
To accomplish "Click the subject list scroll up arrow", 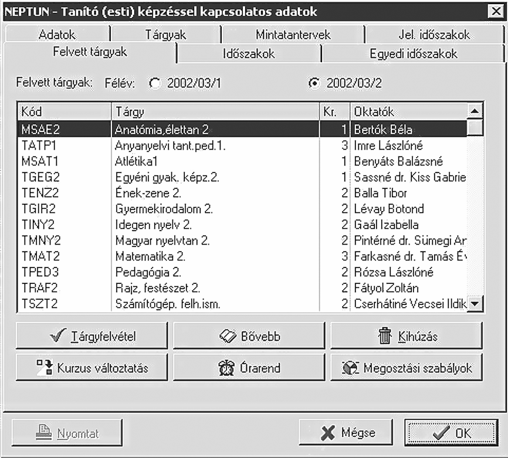I will (x=475, y=111).
